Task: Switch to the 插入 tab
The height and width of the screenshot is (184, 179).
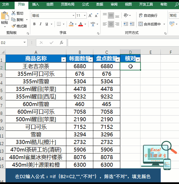Action: (x=35, y=5)
